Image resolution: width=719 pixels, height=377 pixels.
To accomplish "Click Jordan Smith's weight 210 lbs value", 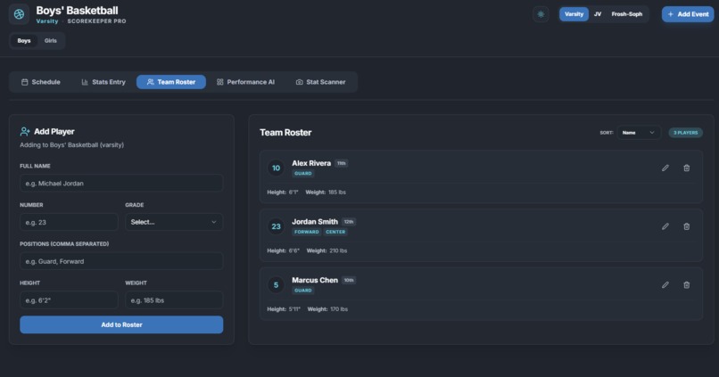I will pyautogui.click(x=338, y=250).
